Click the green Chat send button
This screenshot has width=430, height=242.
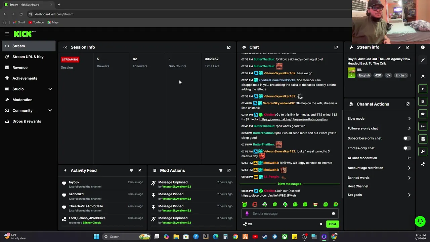tap(332, 224)
